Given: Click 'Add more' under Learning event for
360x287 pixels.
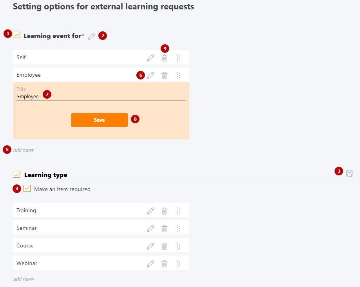Looking at the screenshot, I should (23, 150).
